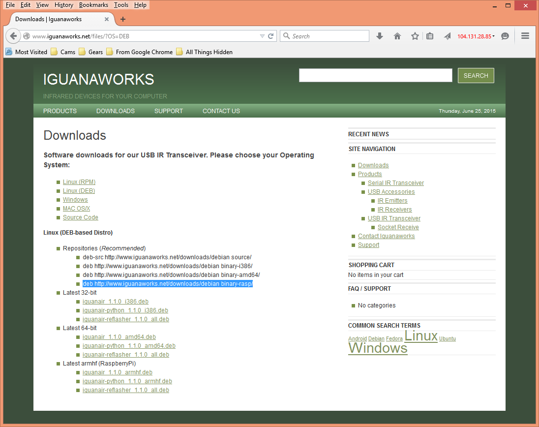Image resolution: width=539 pixels, height=427 pixels.
Task: Open the Cams bookmark folder
Action: pos(63,52)
